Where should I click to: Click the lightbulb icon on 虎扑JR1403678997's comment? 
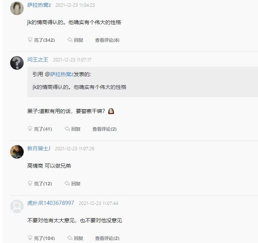[30, 238]
